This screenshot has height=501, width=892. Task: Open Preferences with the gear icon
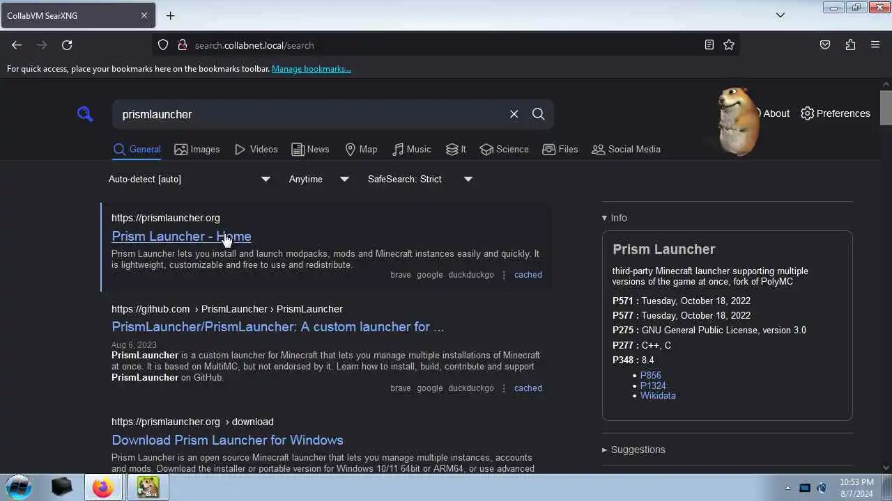[x=836, y=113]
